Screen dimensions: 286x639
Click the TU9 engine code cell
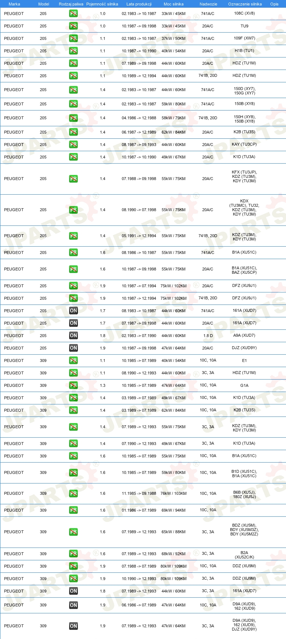[244, 26]
